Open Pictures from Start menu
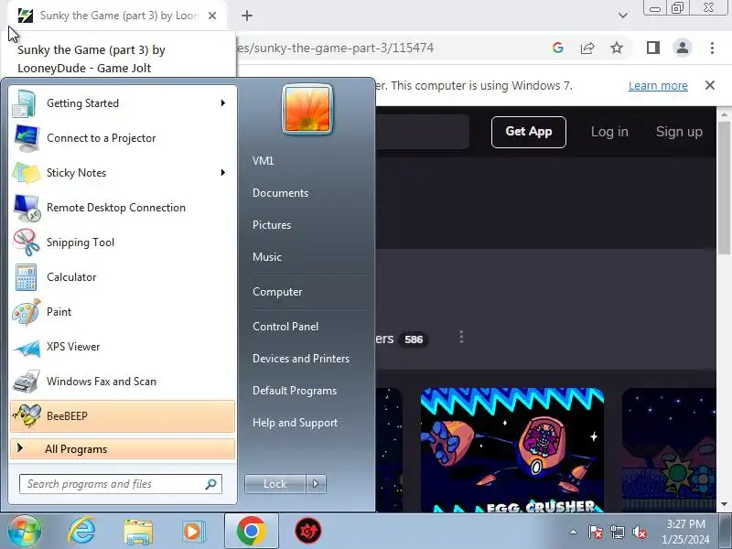Screen dimensions: 732x549 [x=272, y=225]
